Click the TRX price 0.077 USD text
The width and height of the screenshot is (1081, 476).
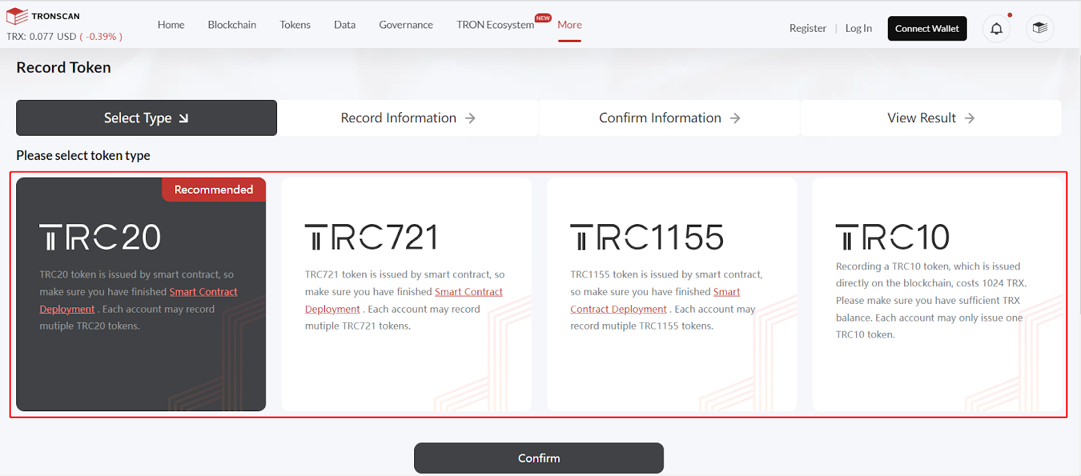coord(41,36)
